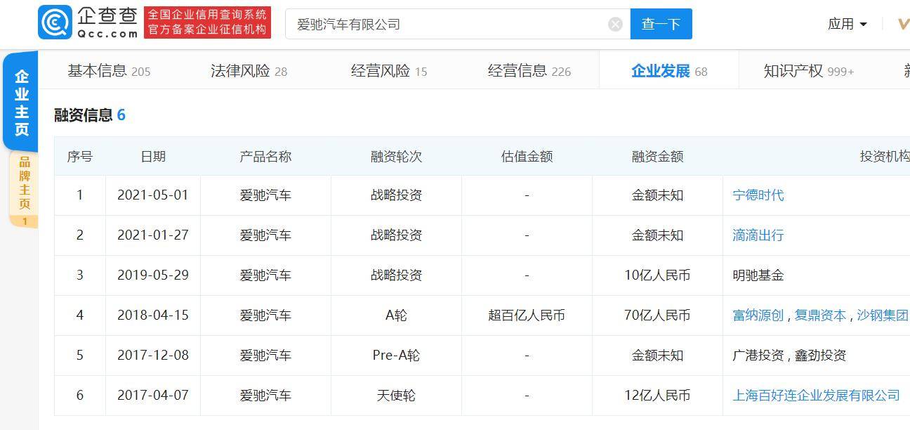Open the 基本信息 tab
This screenshot has height=430, width=910.
click(x=109, y=71)
